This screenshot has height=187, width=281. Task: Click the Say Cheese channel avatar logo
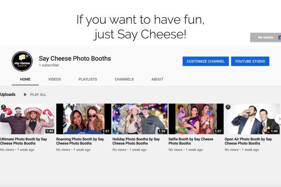(x=22, y=61)
